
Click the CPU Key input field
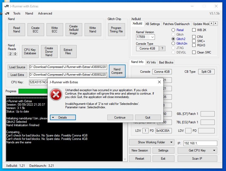(38, 82)
